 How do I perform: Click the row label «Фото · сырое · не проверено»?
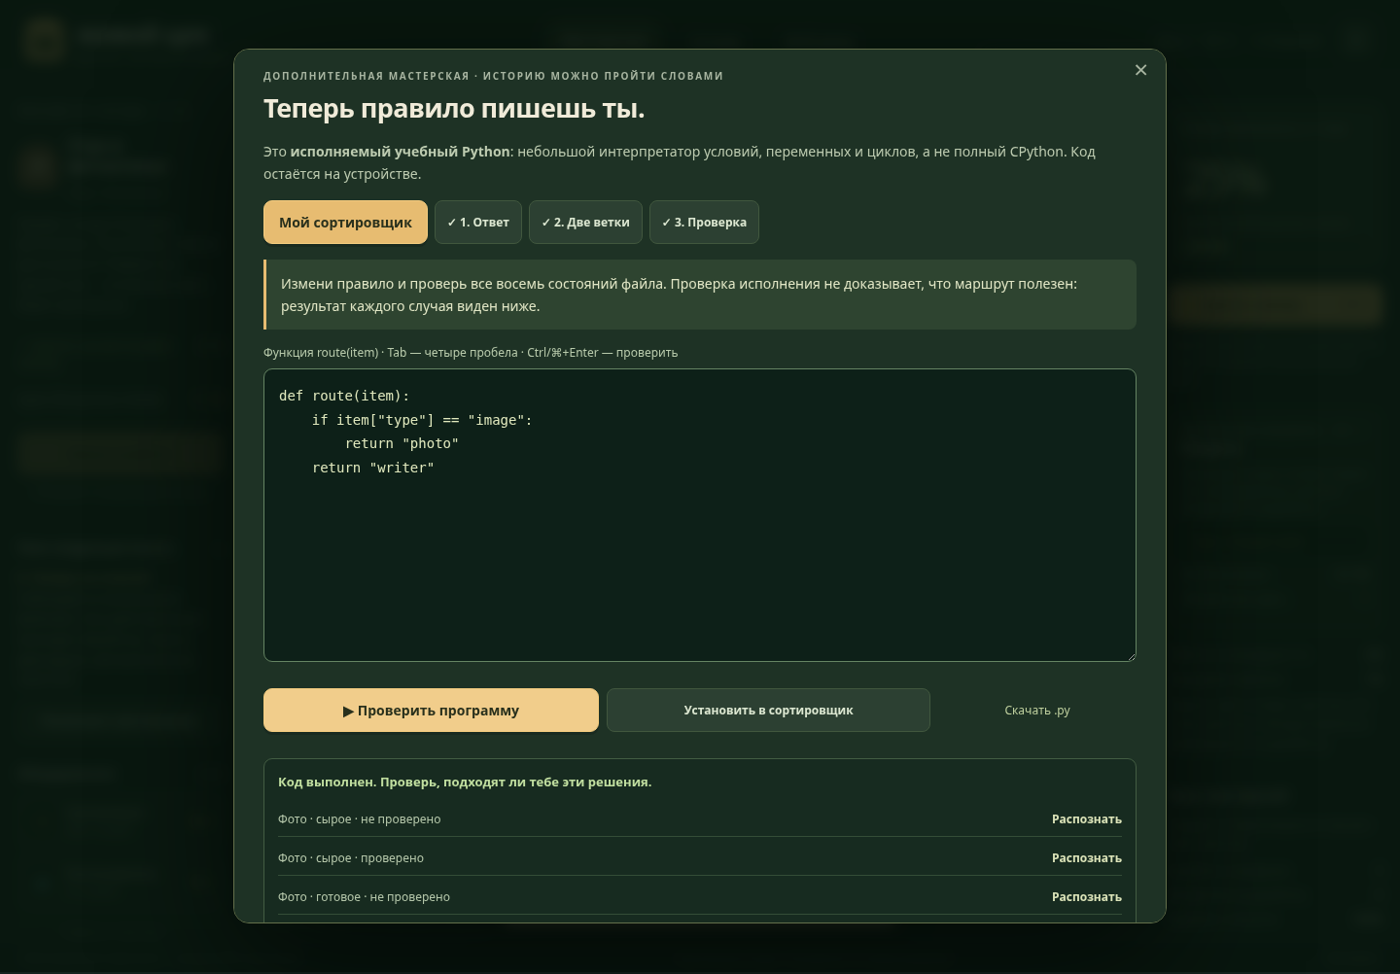point(360,819)
